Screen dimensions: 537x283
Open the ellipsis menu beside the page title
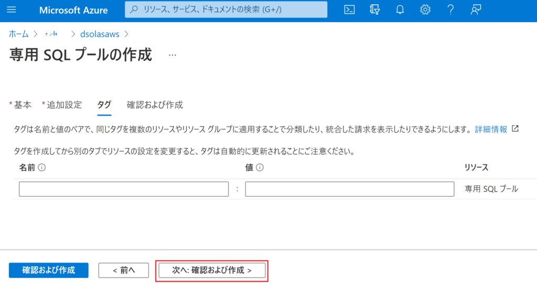click(x=173, y=55)
